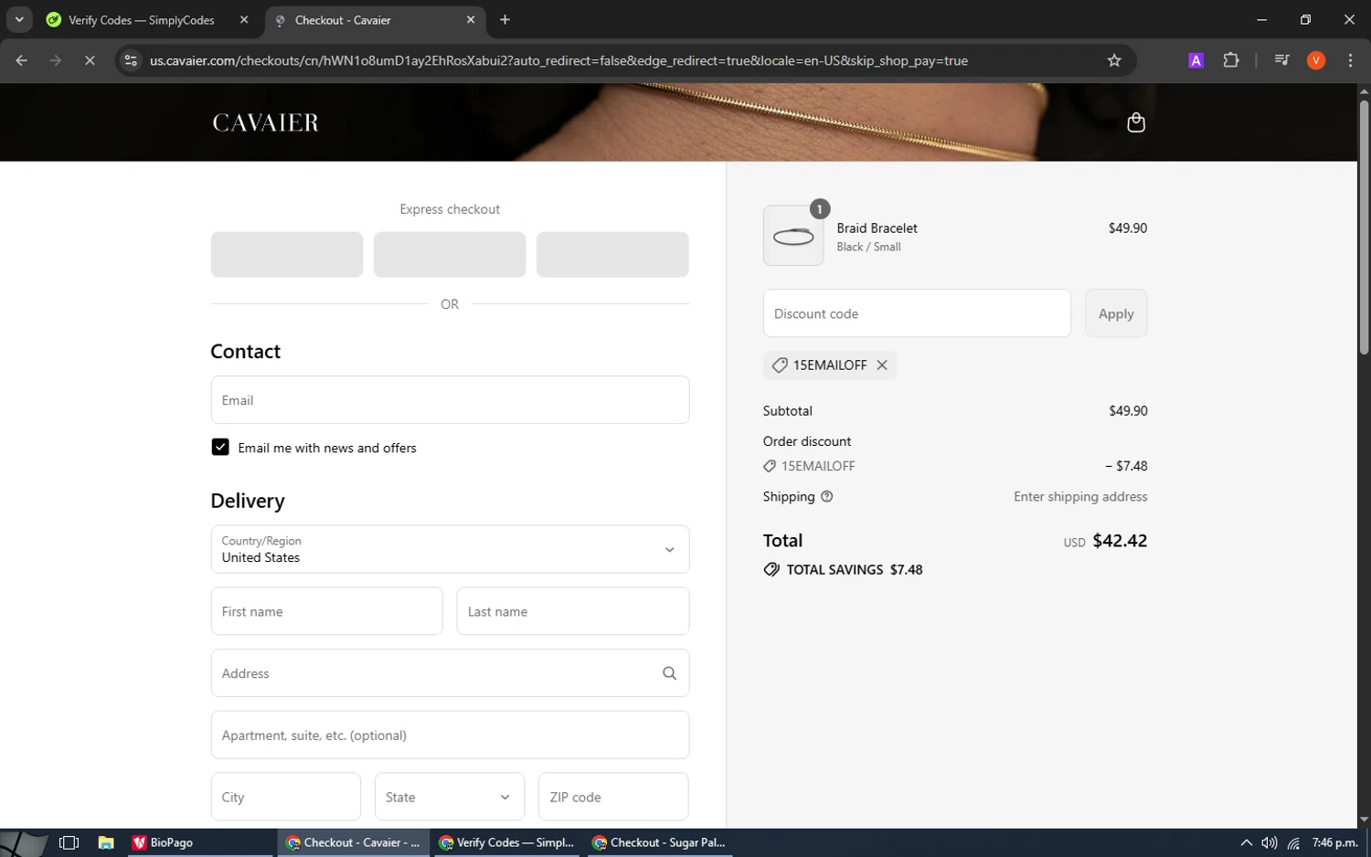
Task: Click the Apartment, suite, etc. field
Action: (450, 735)
